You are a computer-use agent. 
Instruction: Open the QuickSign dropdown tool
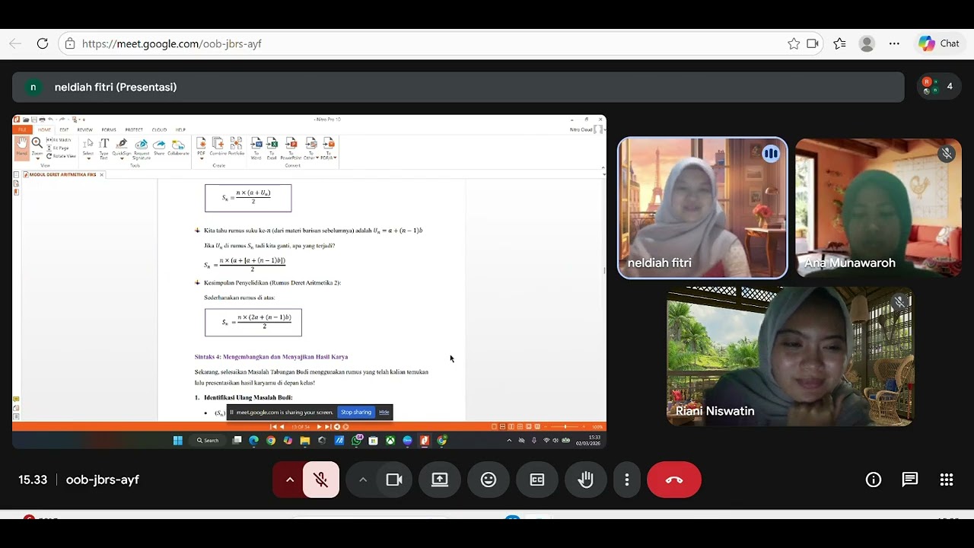[122, 148]
